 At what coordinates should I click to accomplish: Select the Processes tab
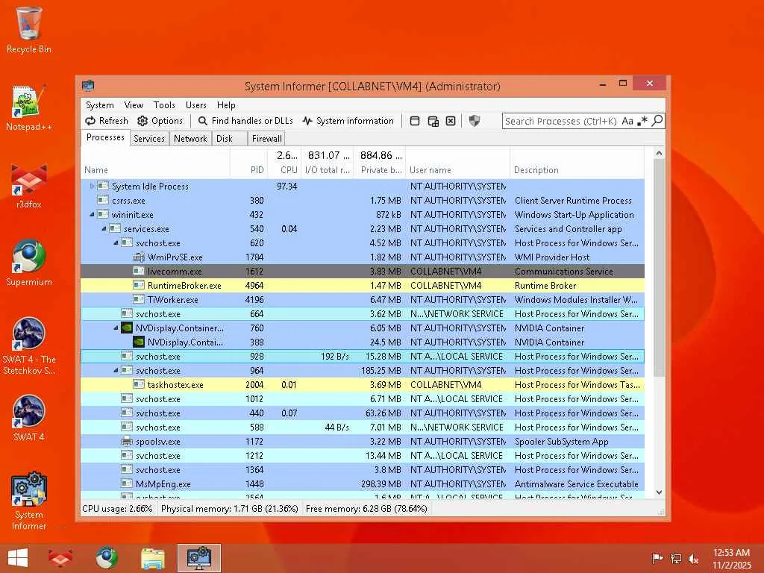click(105, 137)
